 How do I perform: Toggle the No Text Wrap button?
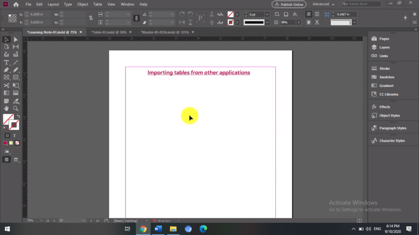click(x=309, y=14)
